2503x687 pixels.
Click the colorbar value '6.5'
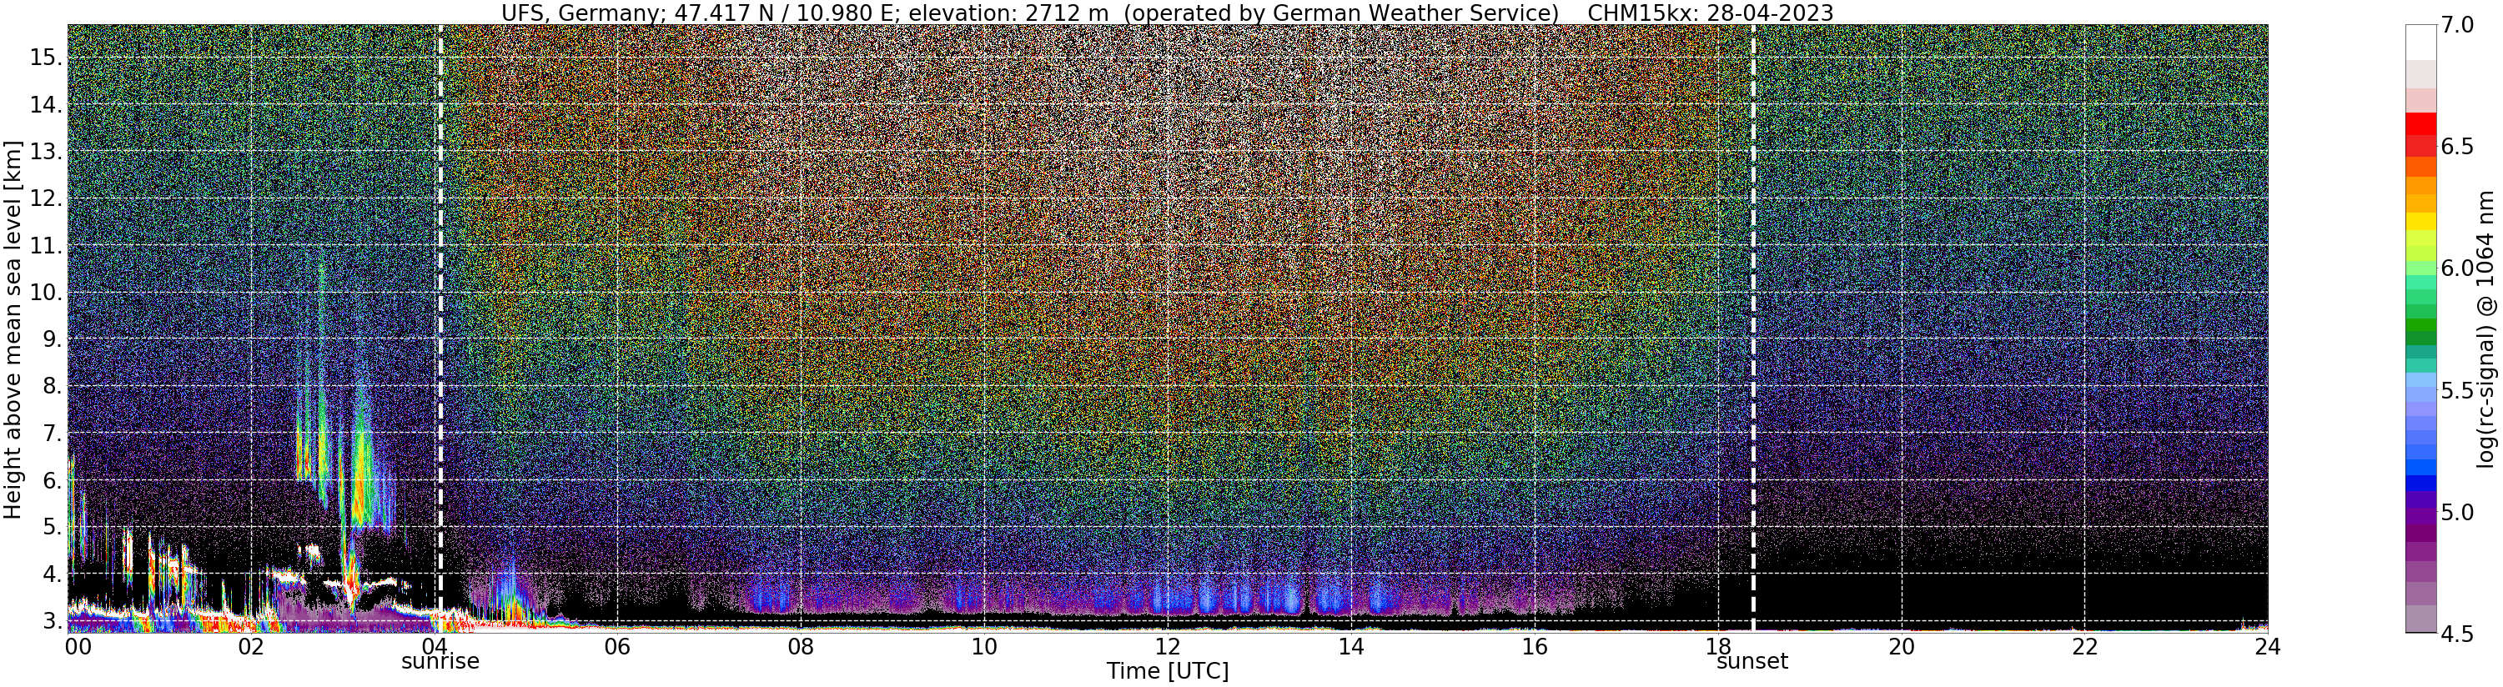(x=2456, y=148)
